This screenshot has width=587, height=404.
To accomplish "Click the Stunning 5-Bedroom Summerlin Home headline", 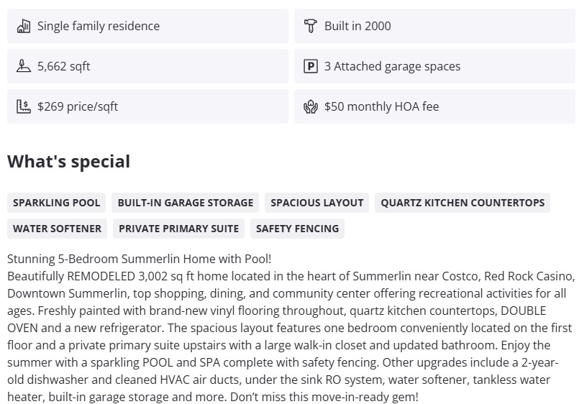I will [x=139, y=259].
